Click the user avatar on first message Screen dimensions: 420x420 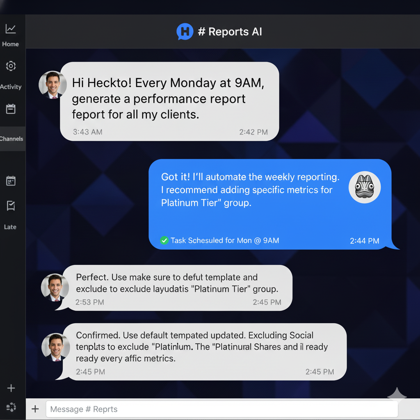pos(52,85)
